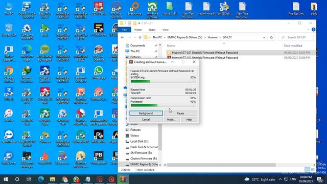Open Mode... settings in WinRAR dialog
The width and height of the screenshot is (327, 184).
tap(172, 120)
